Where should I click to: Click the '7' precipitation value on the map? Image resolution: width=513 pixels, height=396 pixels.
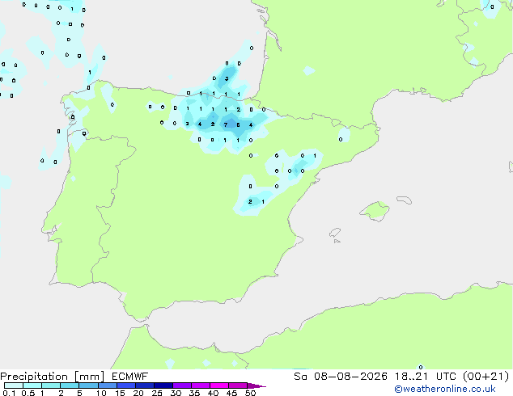pyautogui.click(x=226, y=124)
